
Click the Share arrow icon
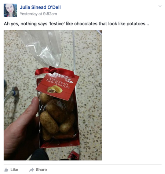(x=32, y=170)
